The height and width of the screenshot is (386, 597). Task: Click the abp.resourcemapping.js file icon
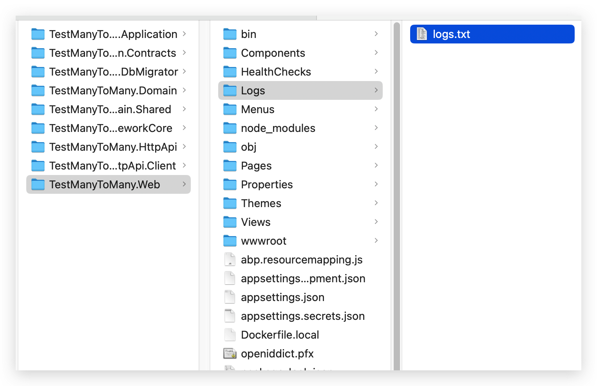(x=230, y=260)
